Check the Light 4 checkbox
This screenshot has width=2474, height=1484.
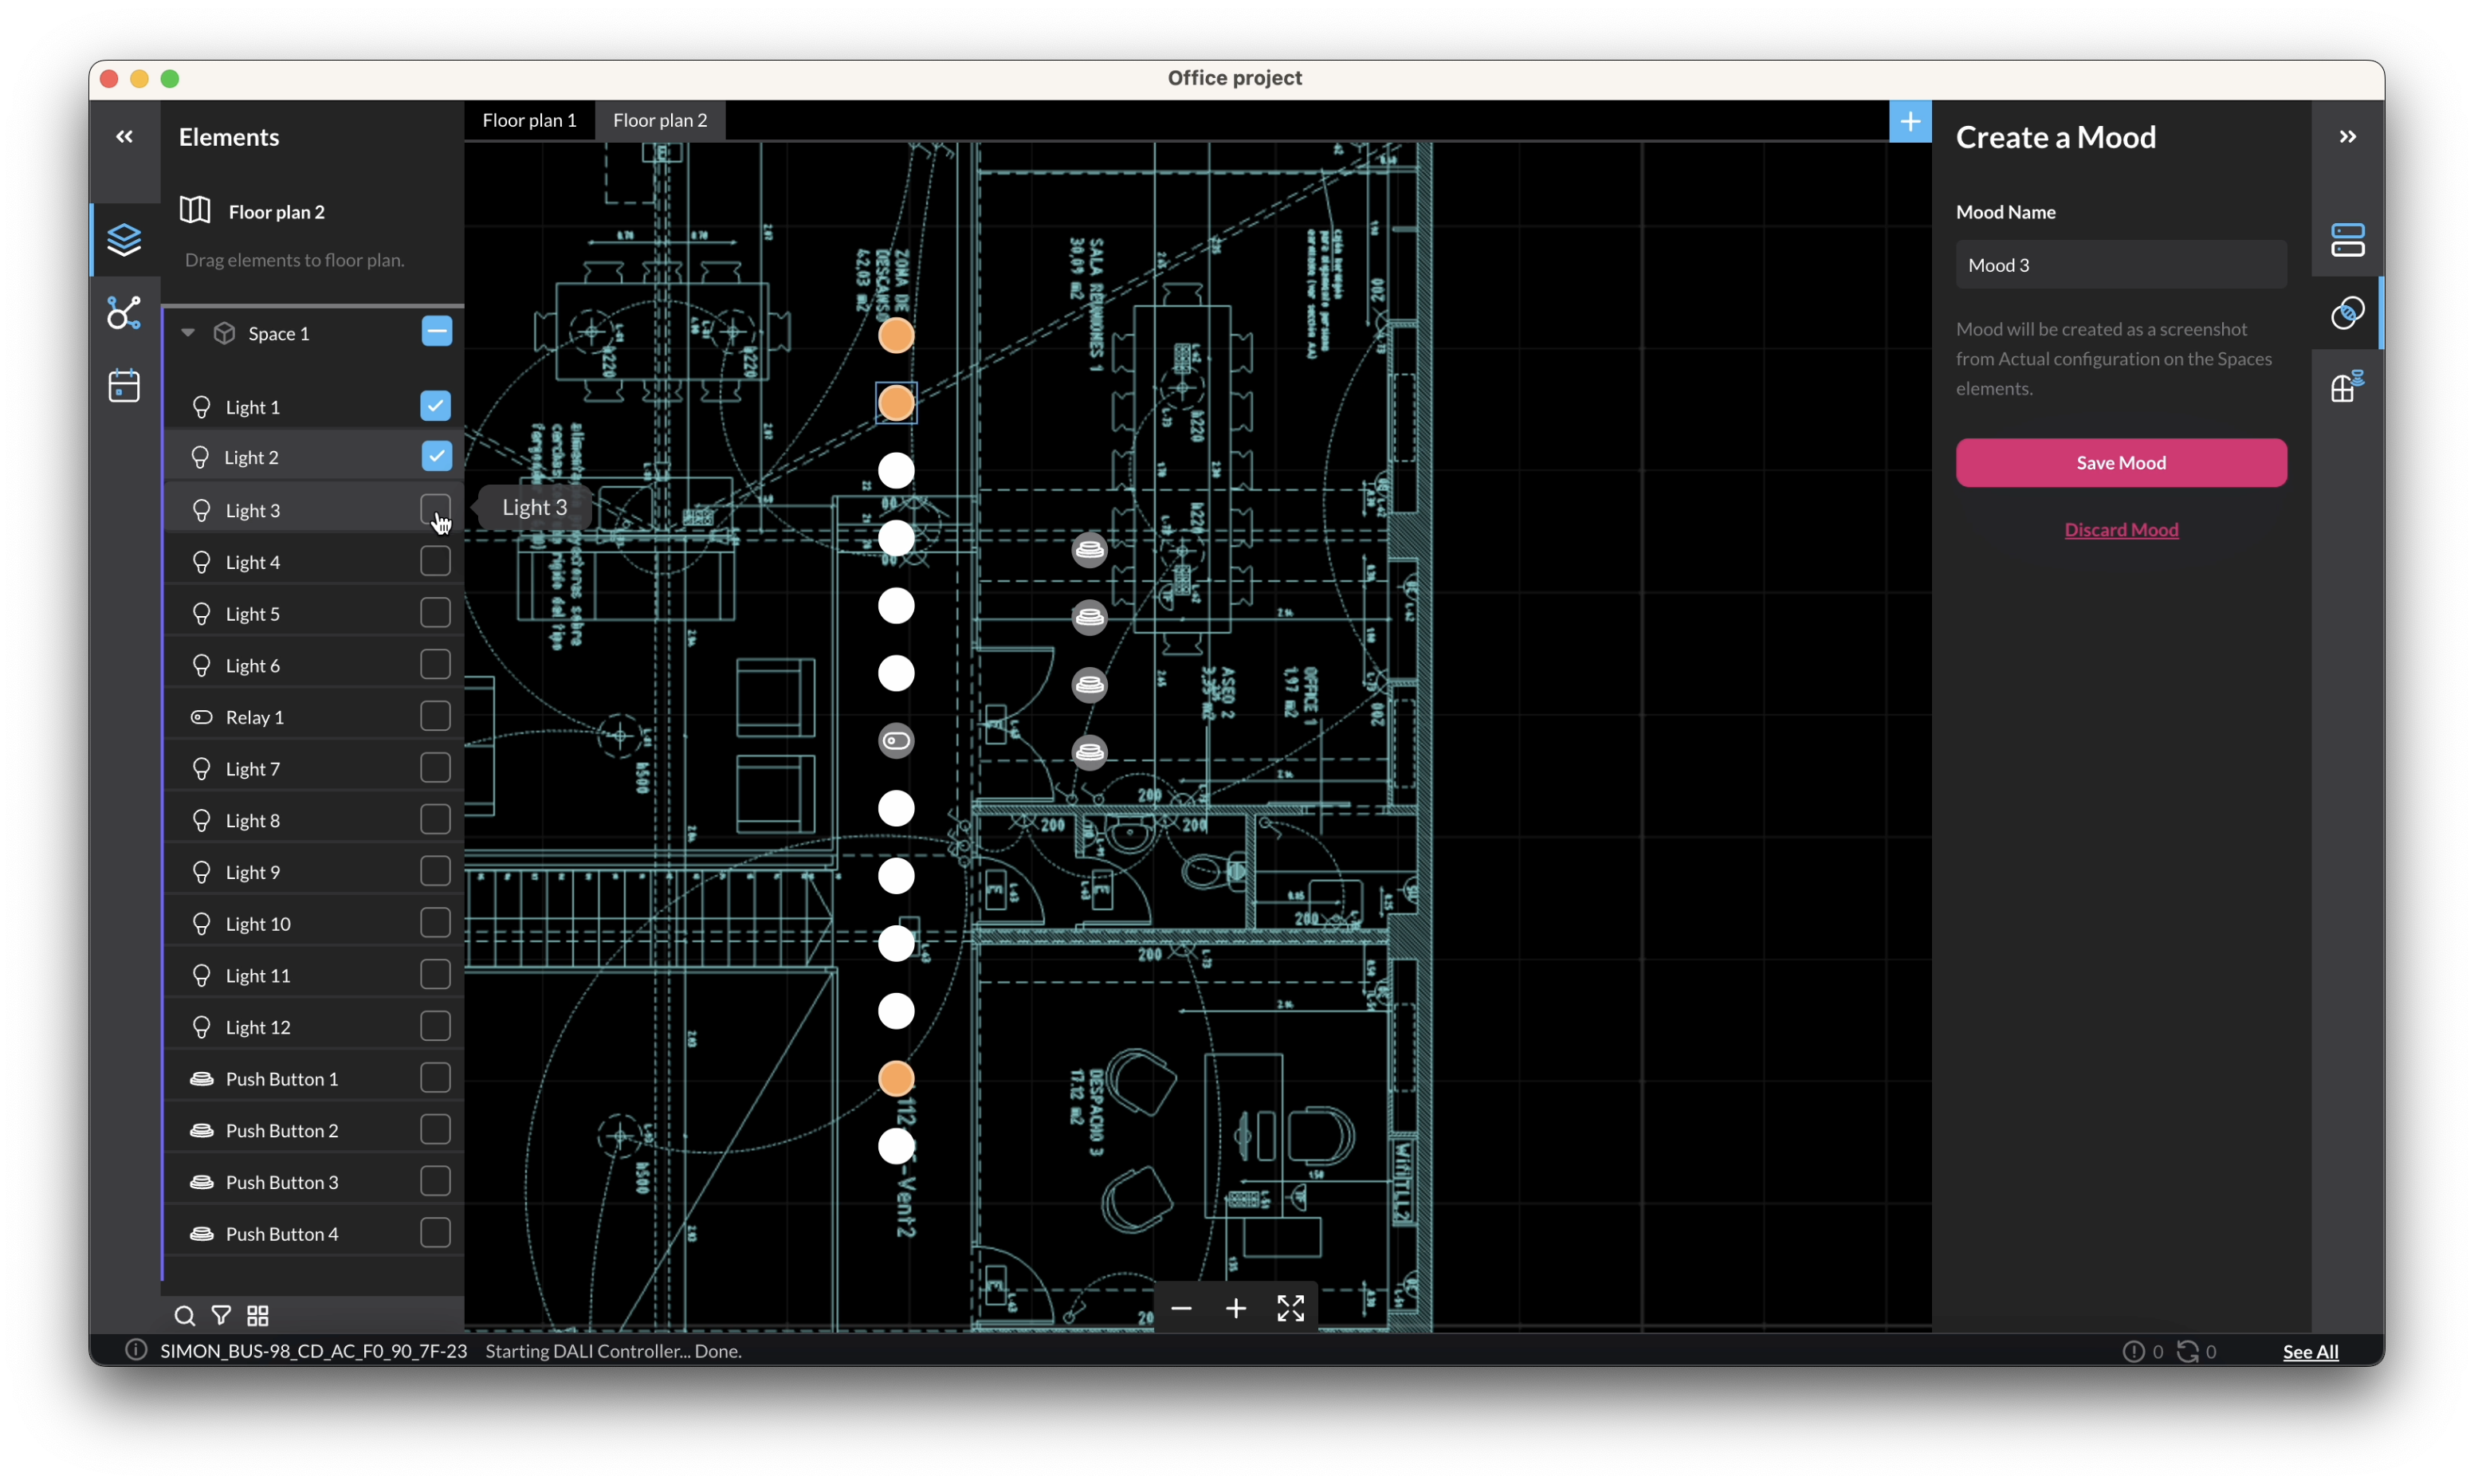pyautogui.click(x=435, y=561)
